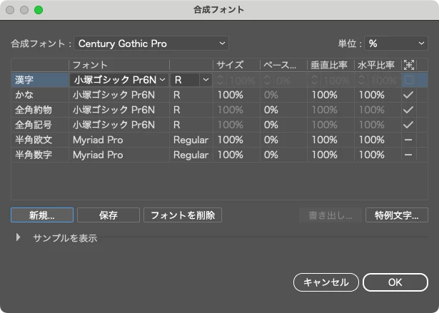Viewport: 439px width, 313px height.
Task: Click the 漢字 size stepper arrows
Action: point(220,81)
